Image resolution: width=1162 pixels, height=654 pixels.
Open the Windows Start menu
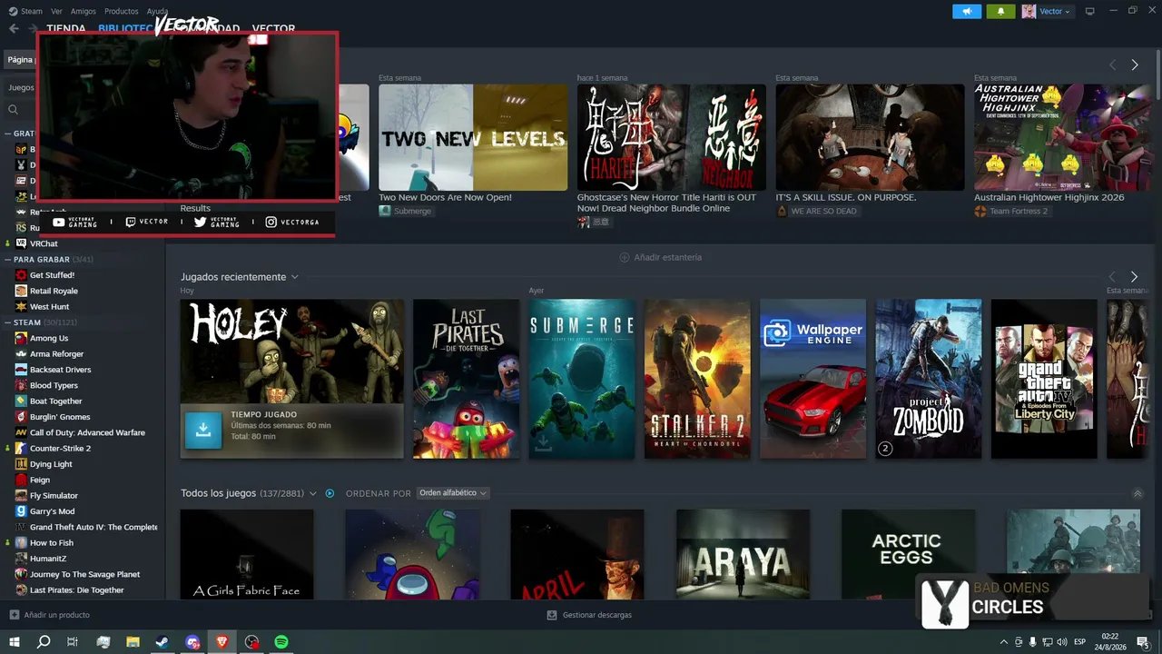pos(15,642)
